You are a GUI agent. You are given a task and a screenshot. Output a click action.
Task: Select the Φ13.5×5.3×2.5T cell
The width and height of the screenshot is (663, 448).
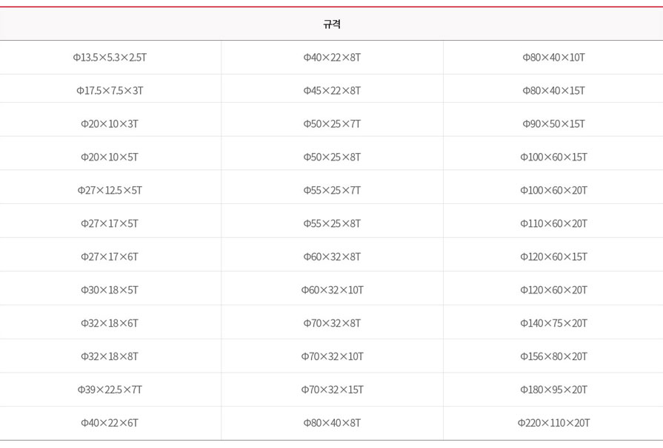[x=110, y=58]
